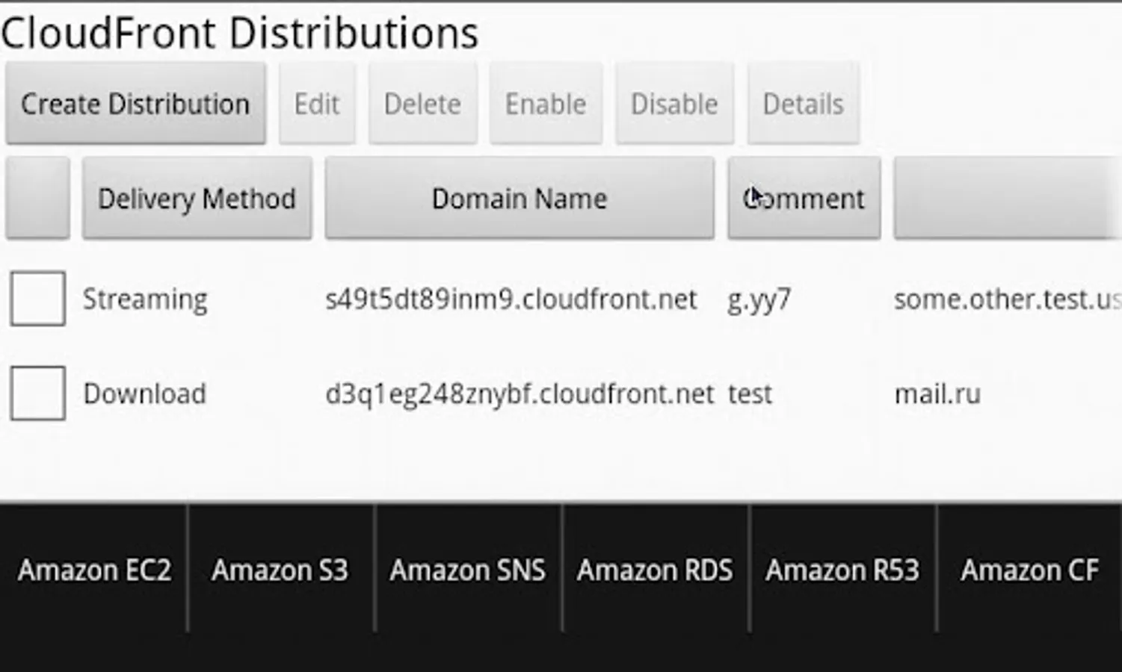Click the Comment column header
This screenshot has height=672, width=1122.
[x=804, y=199]
